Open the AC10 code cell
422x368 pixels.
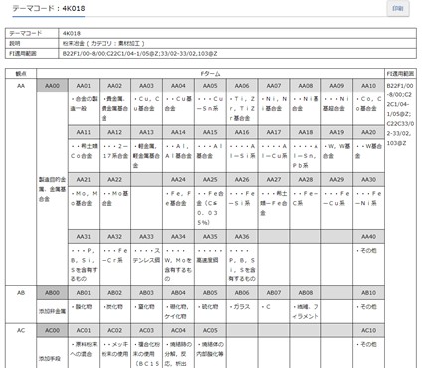coord(368,330)
